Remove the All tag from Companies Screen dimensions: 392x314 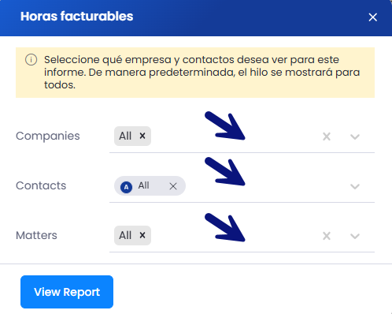[x=142, y=136]
